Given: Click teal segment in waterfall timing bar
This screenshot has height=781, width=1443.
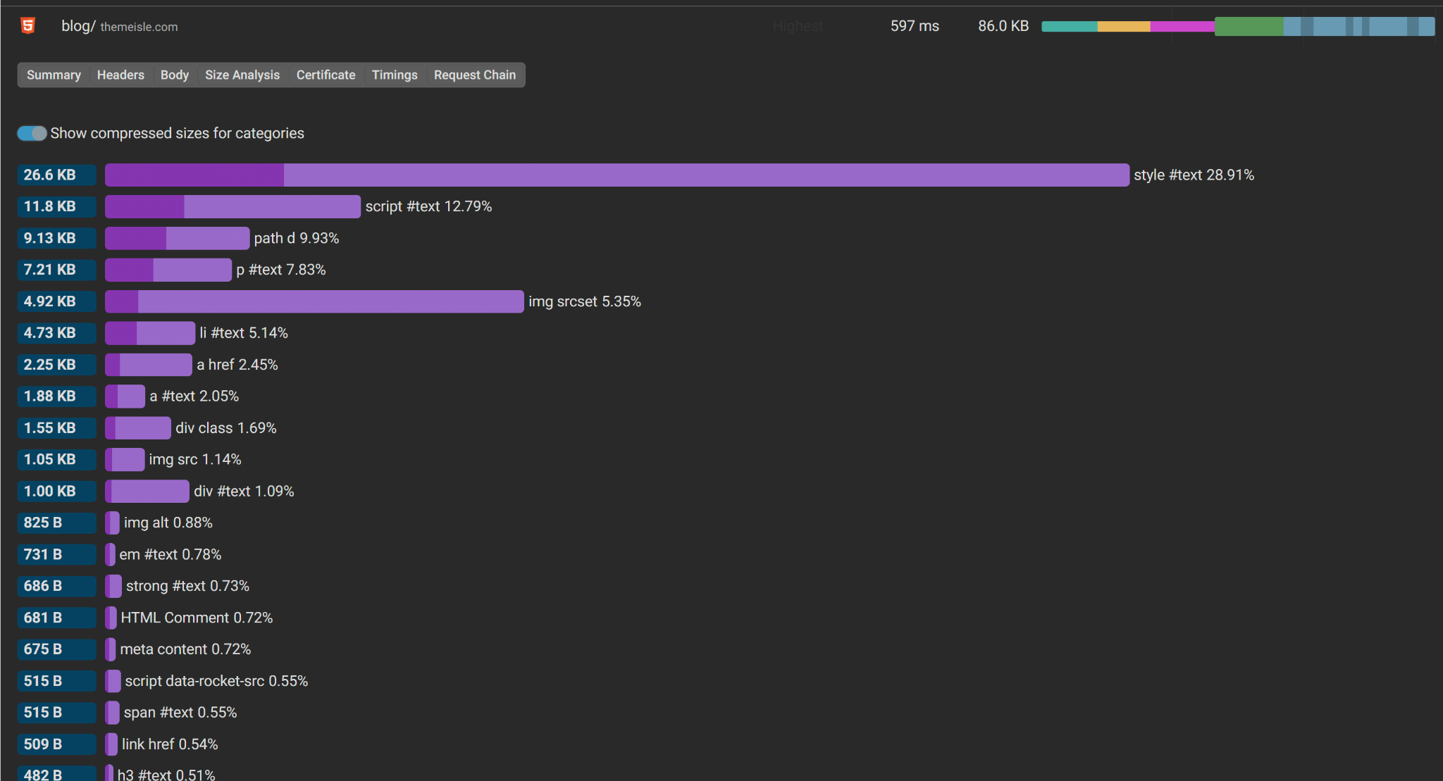Looking at the screenshot, I should [x=1069, y=27].
